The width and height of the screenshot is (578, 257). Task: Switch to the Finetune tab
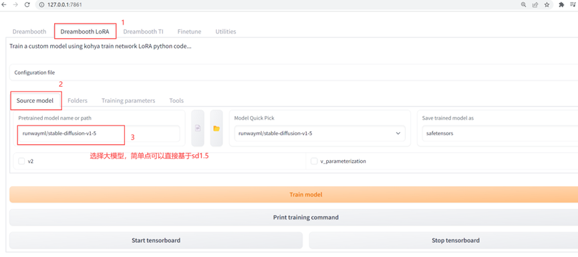pos(189,31)
